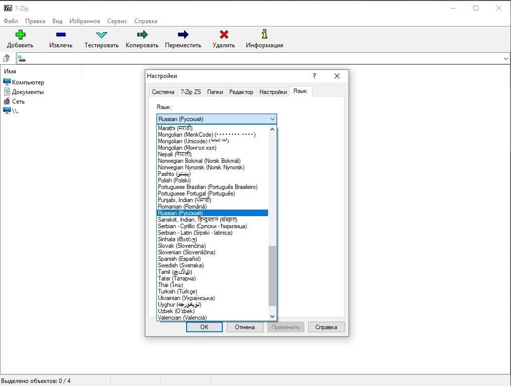Image resolution: width=511 pixels, height=386 pixels.
Task: Select highlighted Russian (Русский) list entry
Action: coord(212,213)
